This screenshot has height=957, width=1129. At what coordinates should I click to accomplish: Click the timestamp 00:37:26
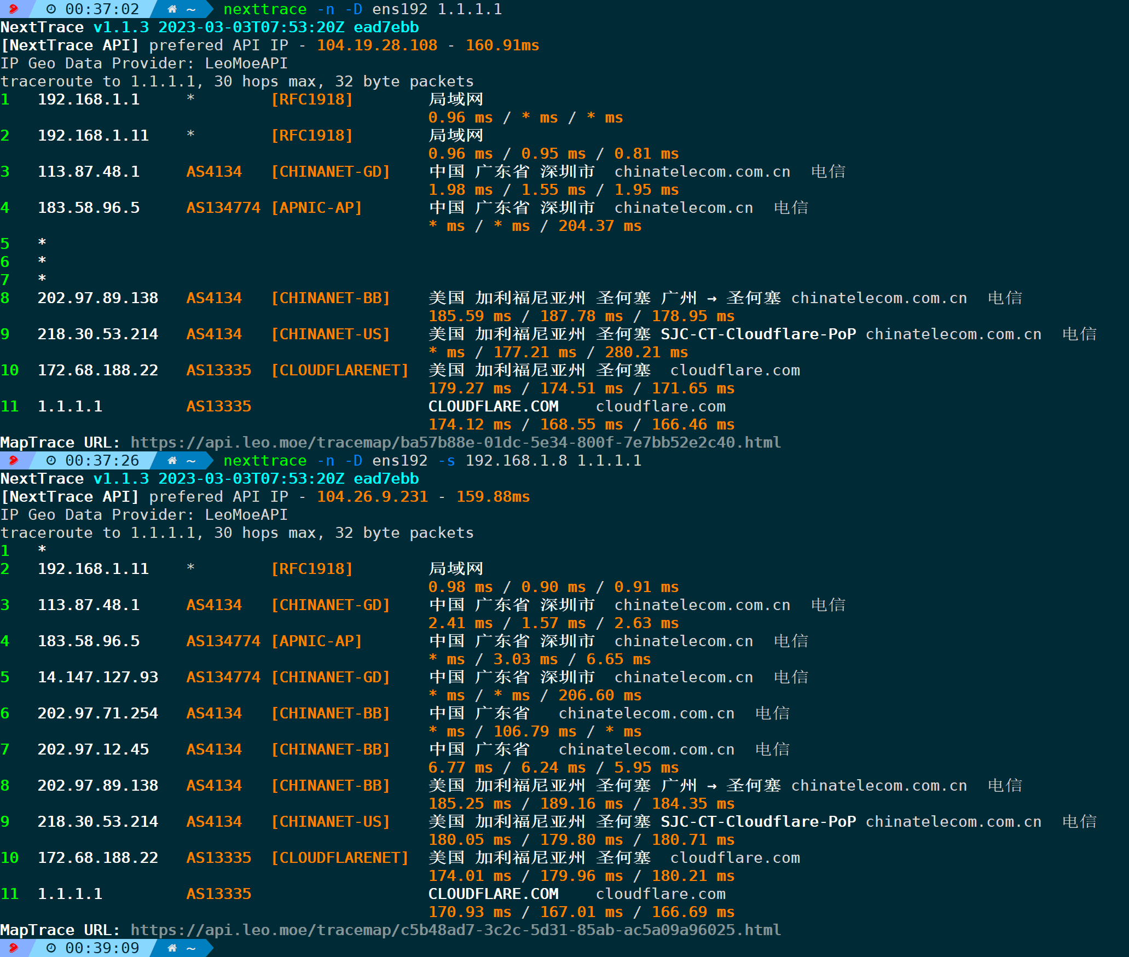pyautogui.click(x=102, y=460)
